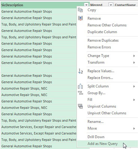The height and width of the screenshot is (149, 138).
Task: Click first Top, Body, and Upholstery cell
Action: point(39,24)
